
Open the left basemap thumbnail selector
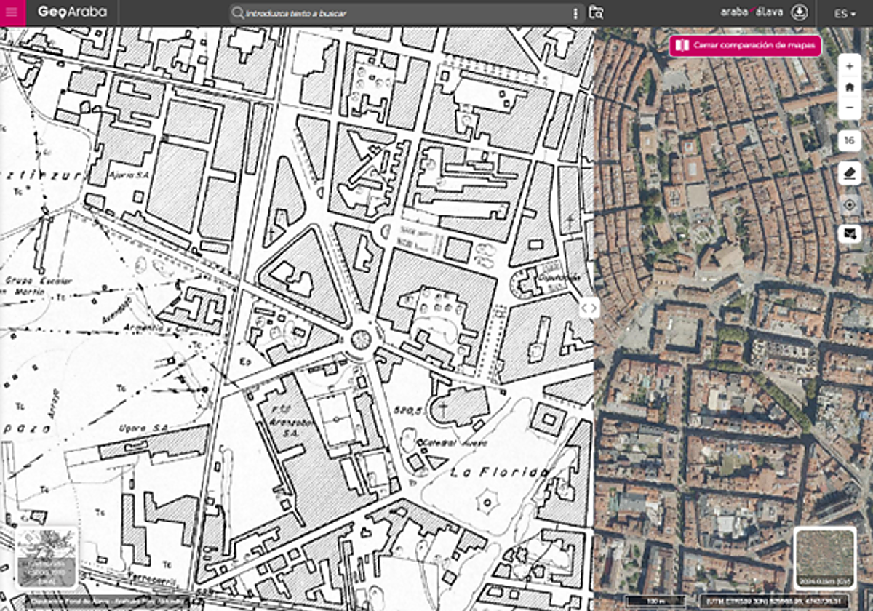point(46,557)
